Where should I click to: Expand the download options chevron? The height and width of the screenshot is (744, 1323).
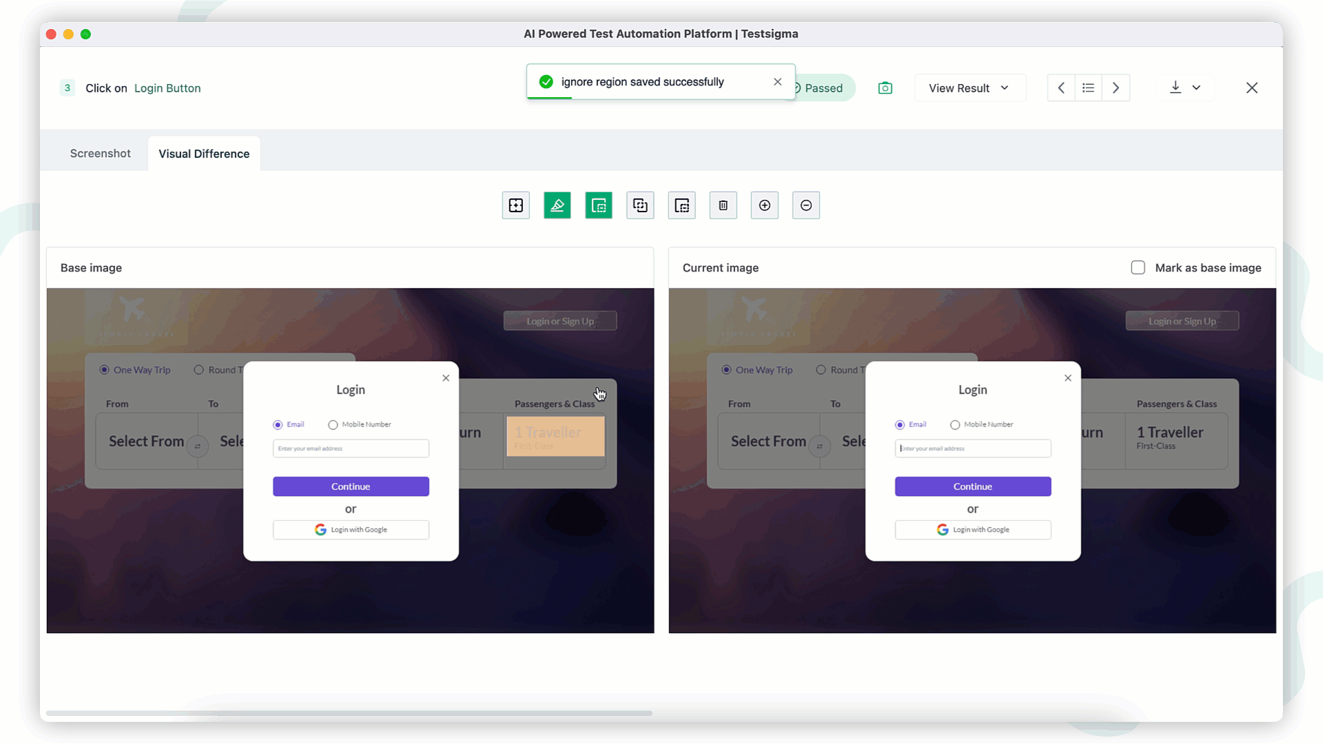1196,88
